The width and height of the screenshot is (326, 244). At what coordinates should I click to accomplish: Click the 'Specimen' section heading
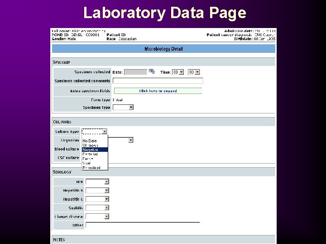point(61,62)
